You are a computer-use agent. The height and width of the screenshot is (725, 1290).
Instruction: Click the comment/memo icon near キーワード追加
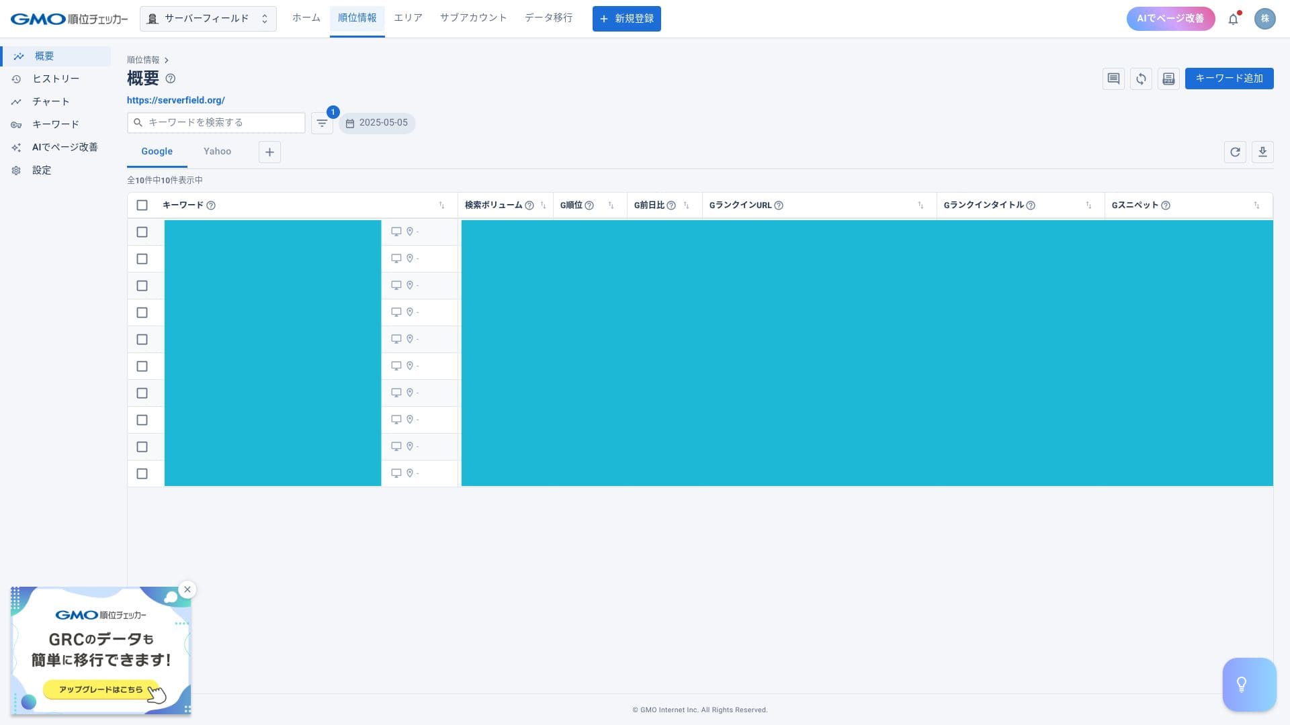(x=1113, y=79)
